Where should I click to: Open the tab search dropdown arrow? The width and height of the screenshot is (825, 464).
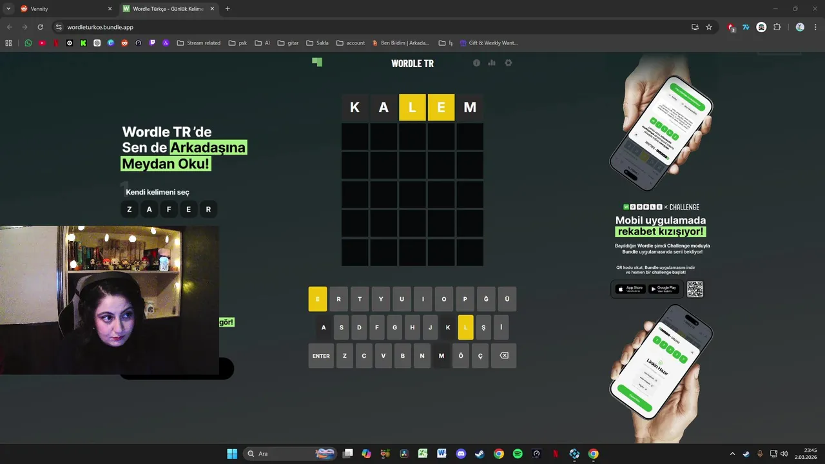point(8,9)
